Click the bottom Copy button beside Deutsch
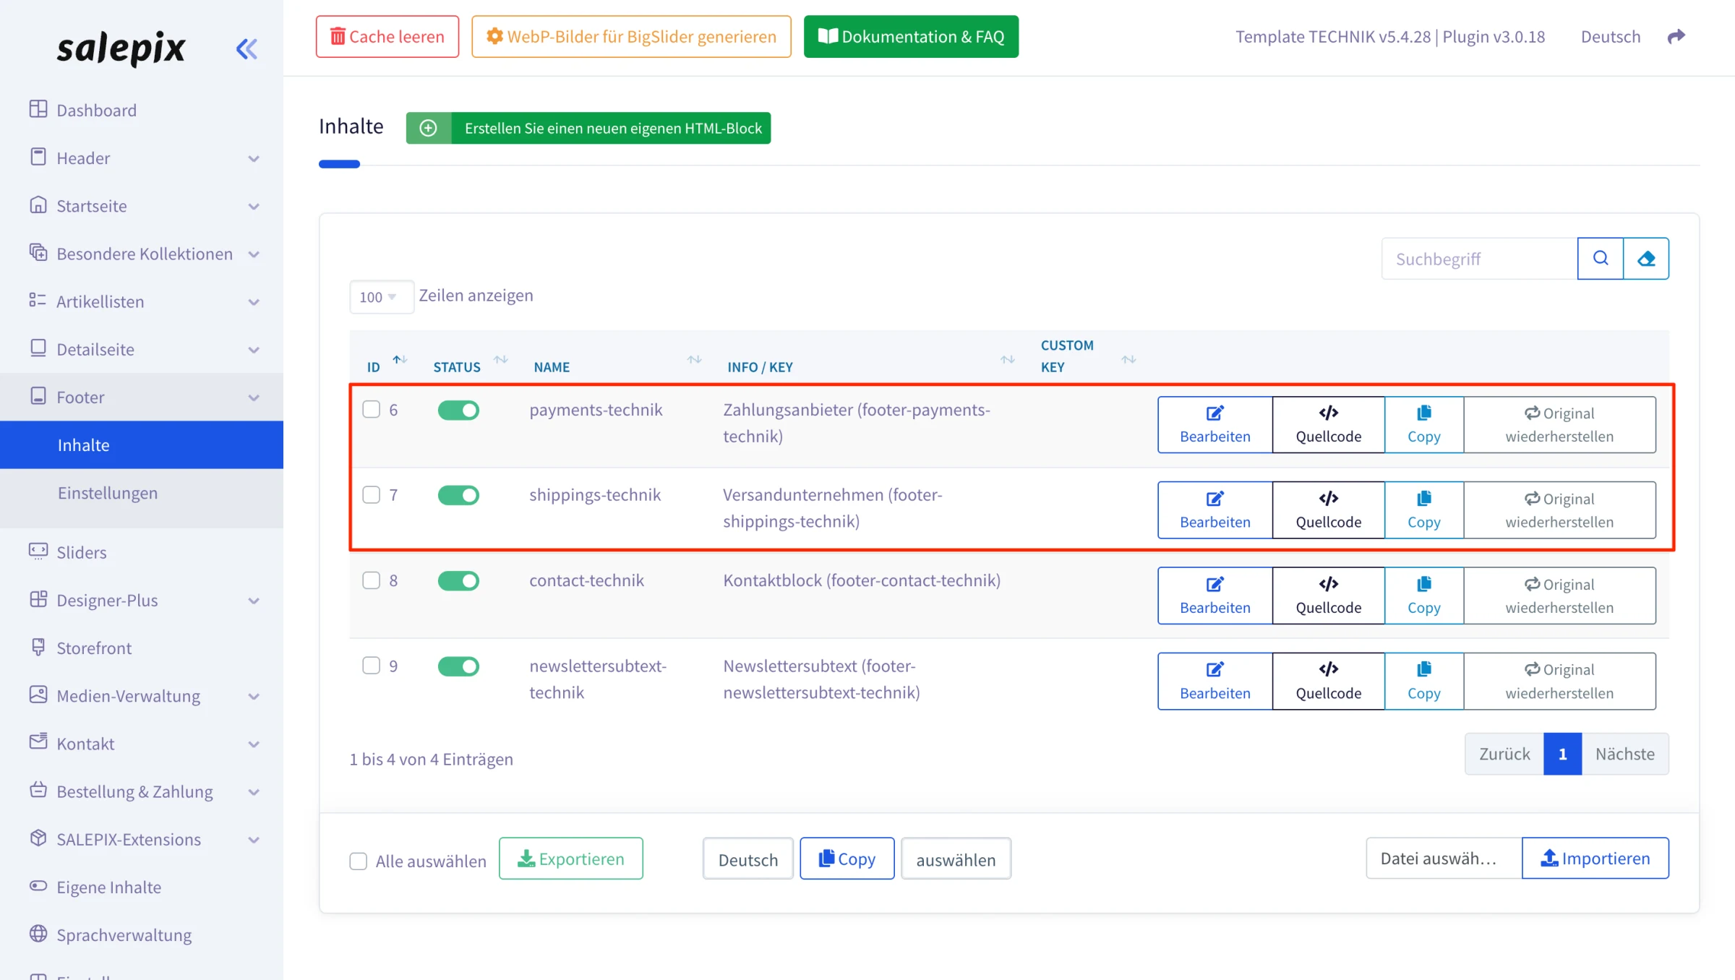The width and height of the screenshot is (1735, 980). pos(847,859)
